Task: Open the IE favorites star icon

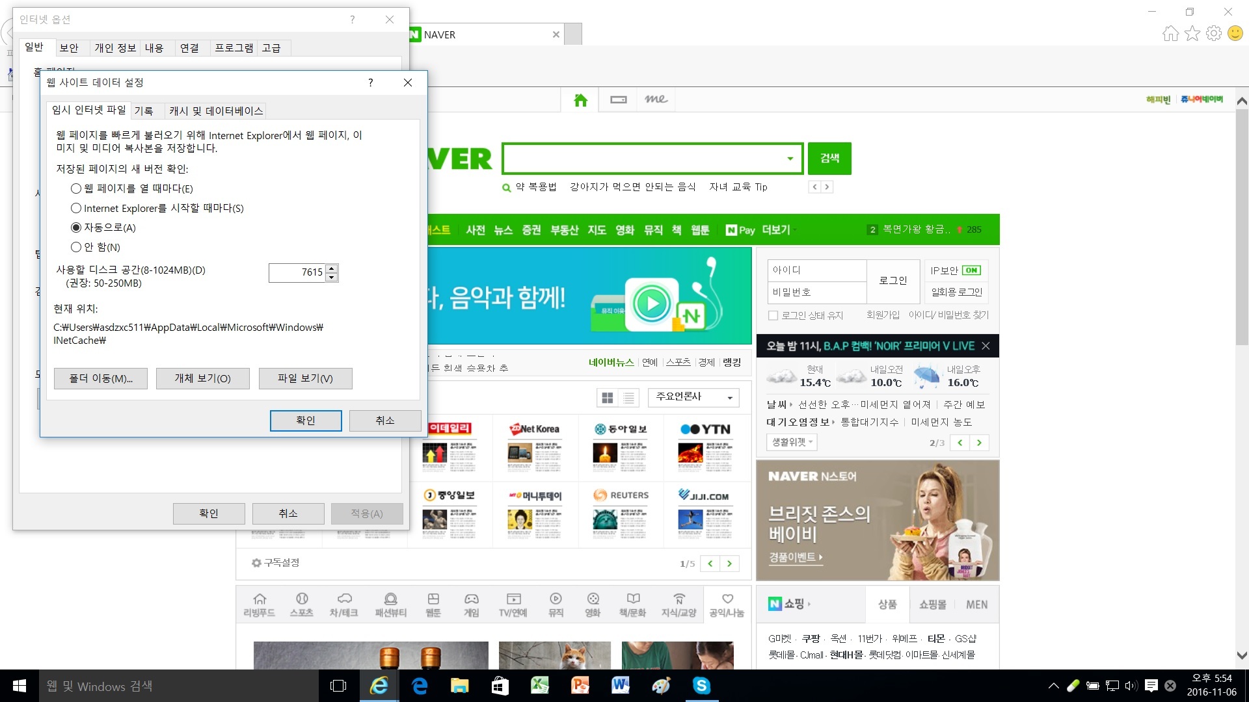Action: (1192, 33)
